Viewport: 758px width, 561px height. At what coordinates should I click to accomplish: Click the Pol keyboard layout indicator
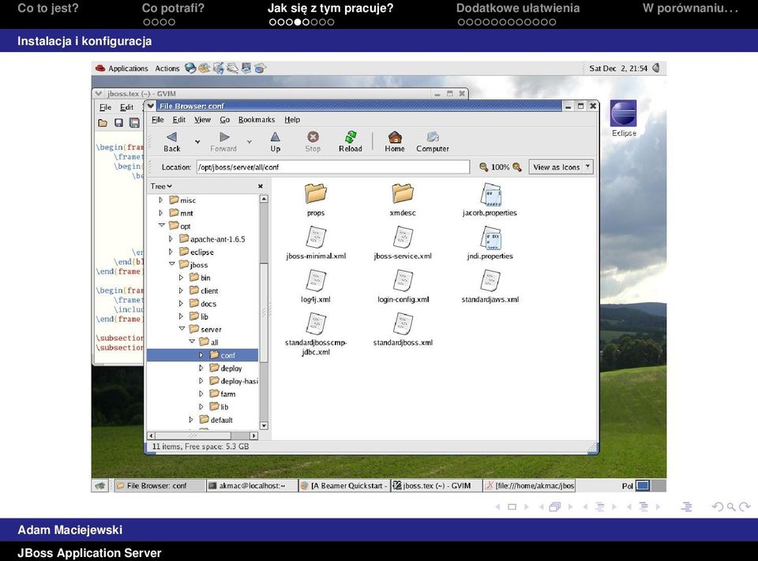click(x=627, y=485)
